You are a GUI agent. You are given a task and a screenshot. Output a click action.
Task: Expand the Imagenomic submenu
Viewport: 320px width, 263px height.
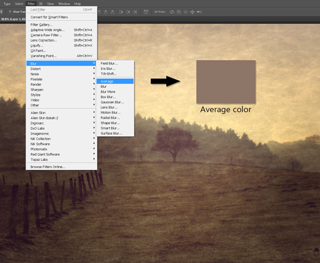pos(61,134)
